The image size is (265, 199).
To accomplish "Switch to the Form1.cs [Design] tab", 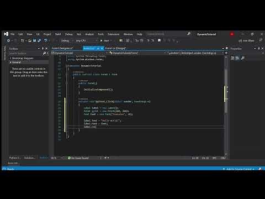I will pyautogui.click(x=115, y=48).
